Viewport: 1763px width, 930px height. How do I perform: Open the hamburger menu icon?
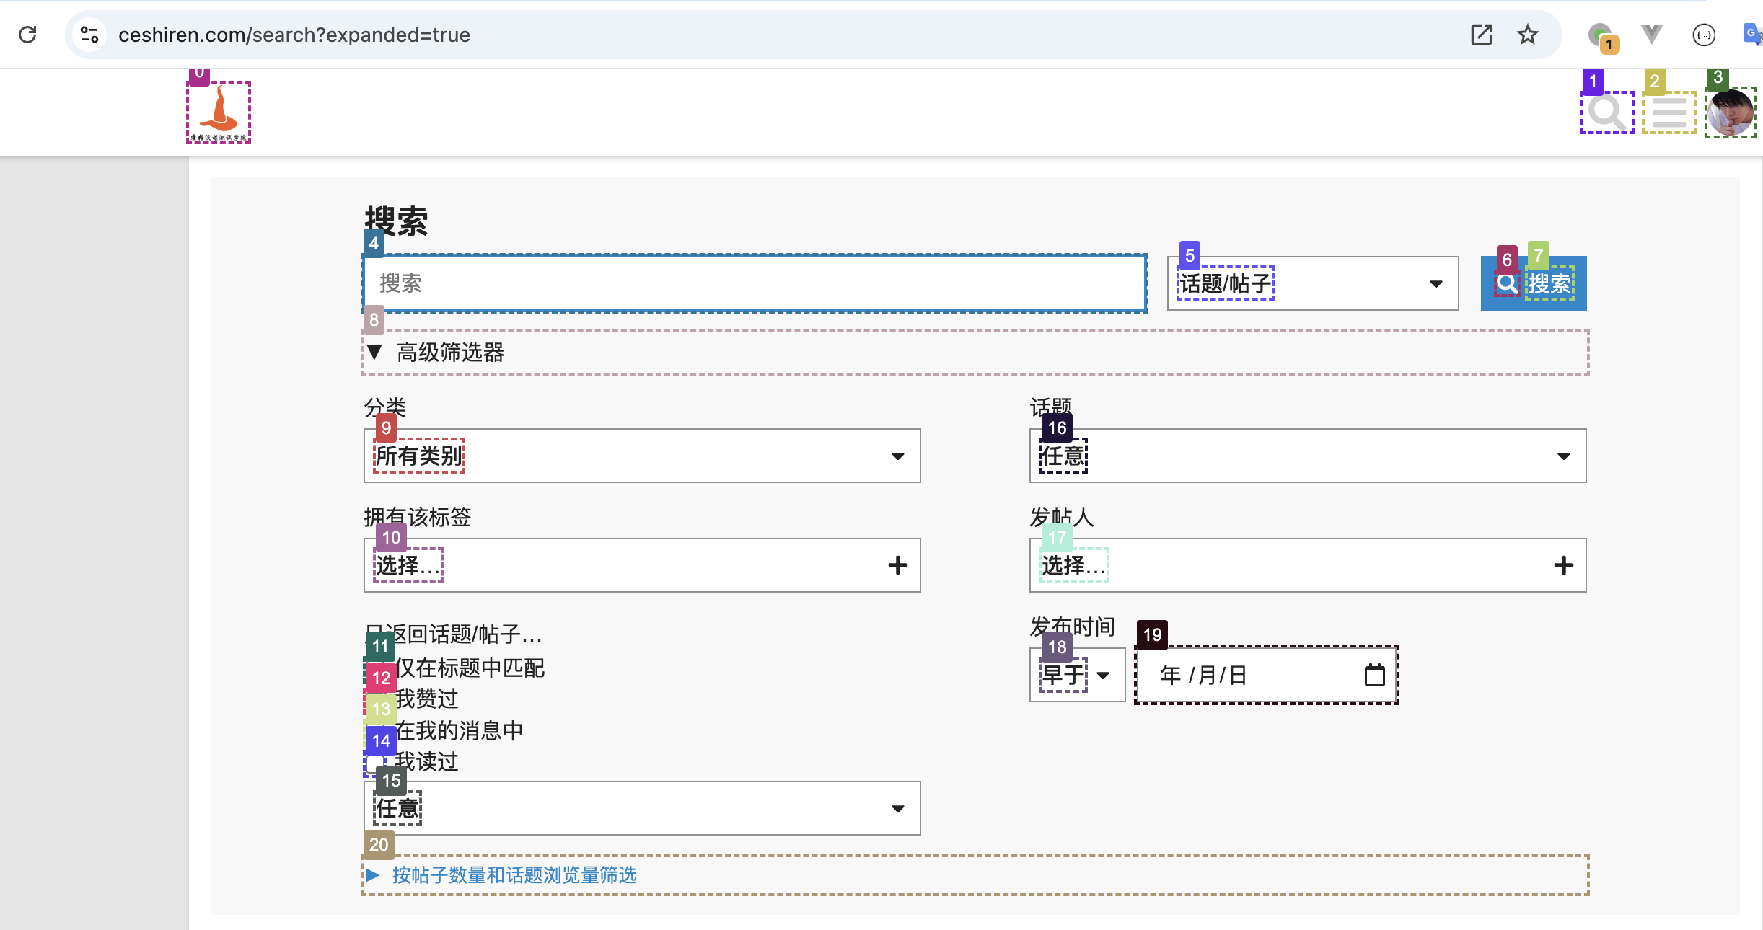click(x=1669, y=112)
